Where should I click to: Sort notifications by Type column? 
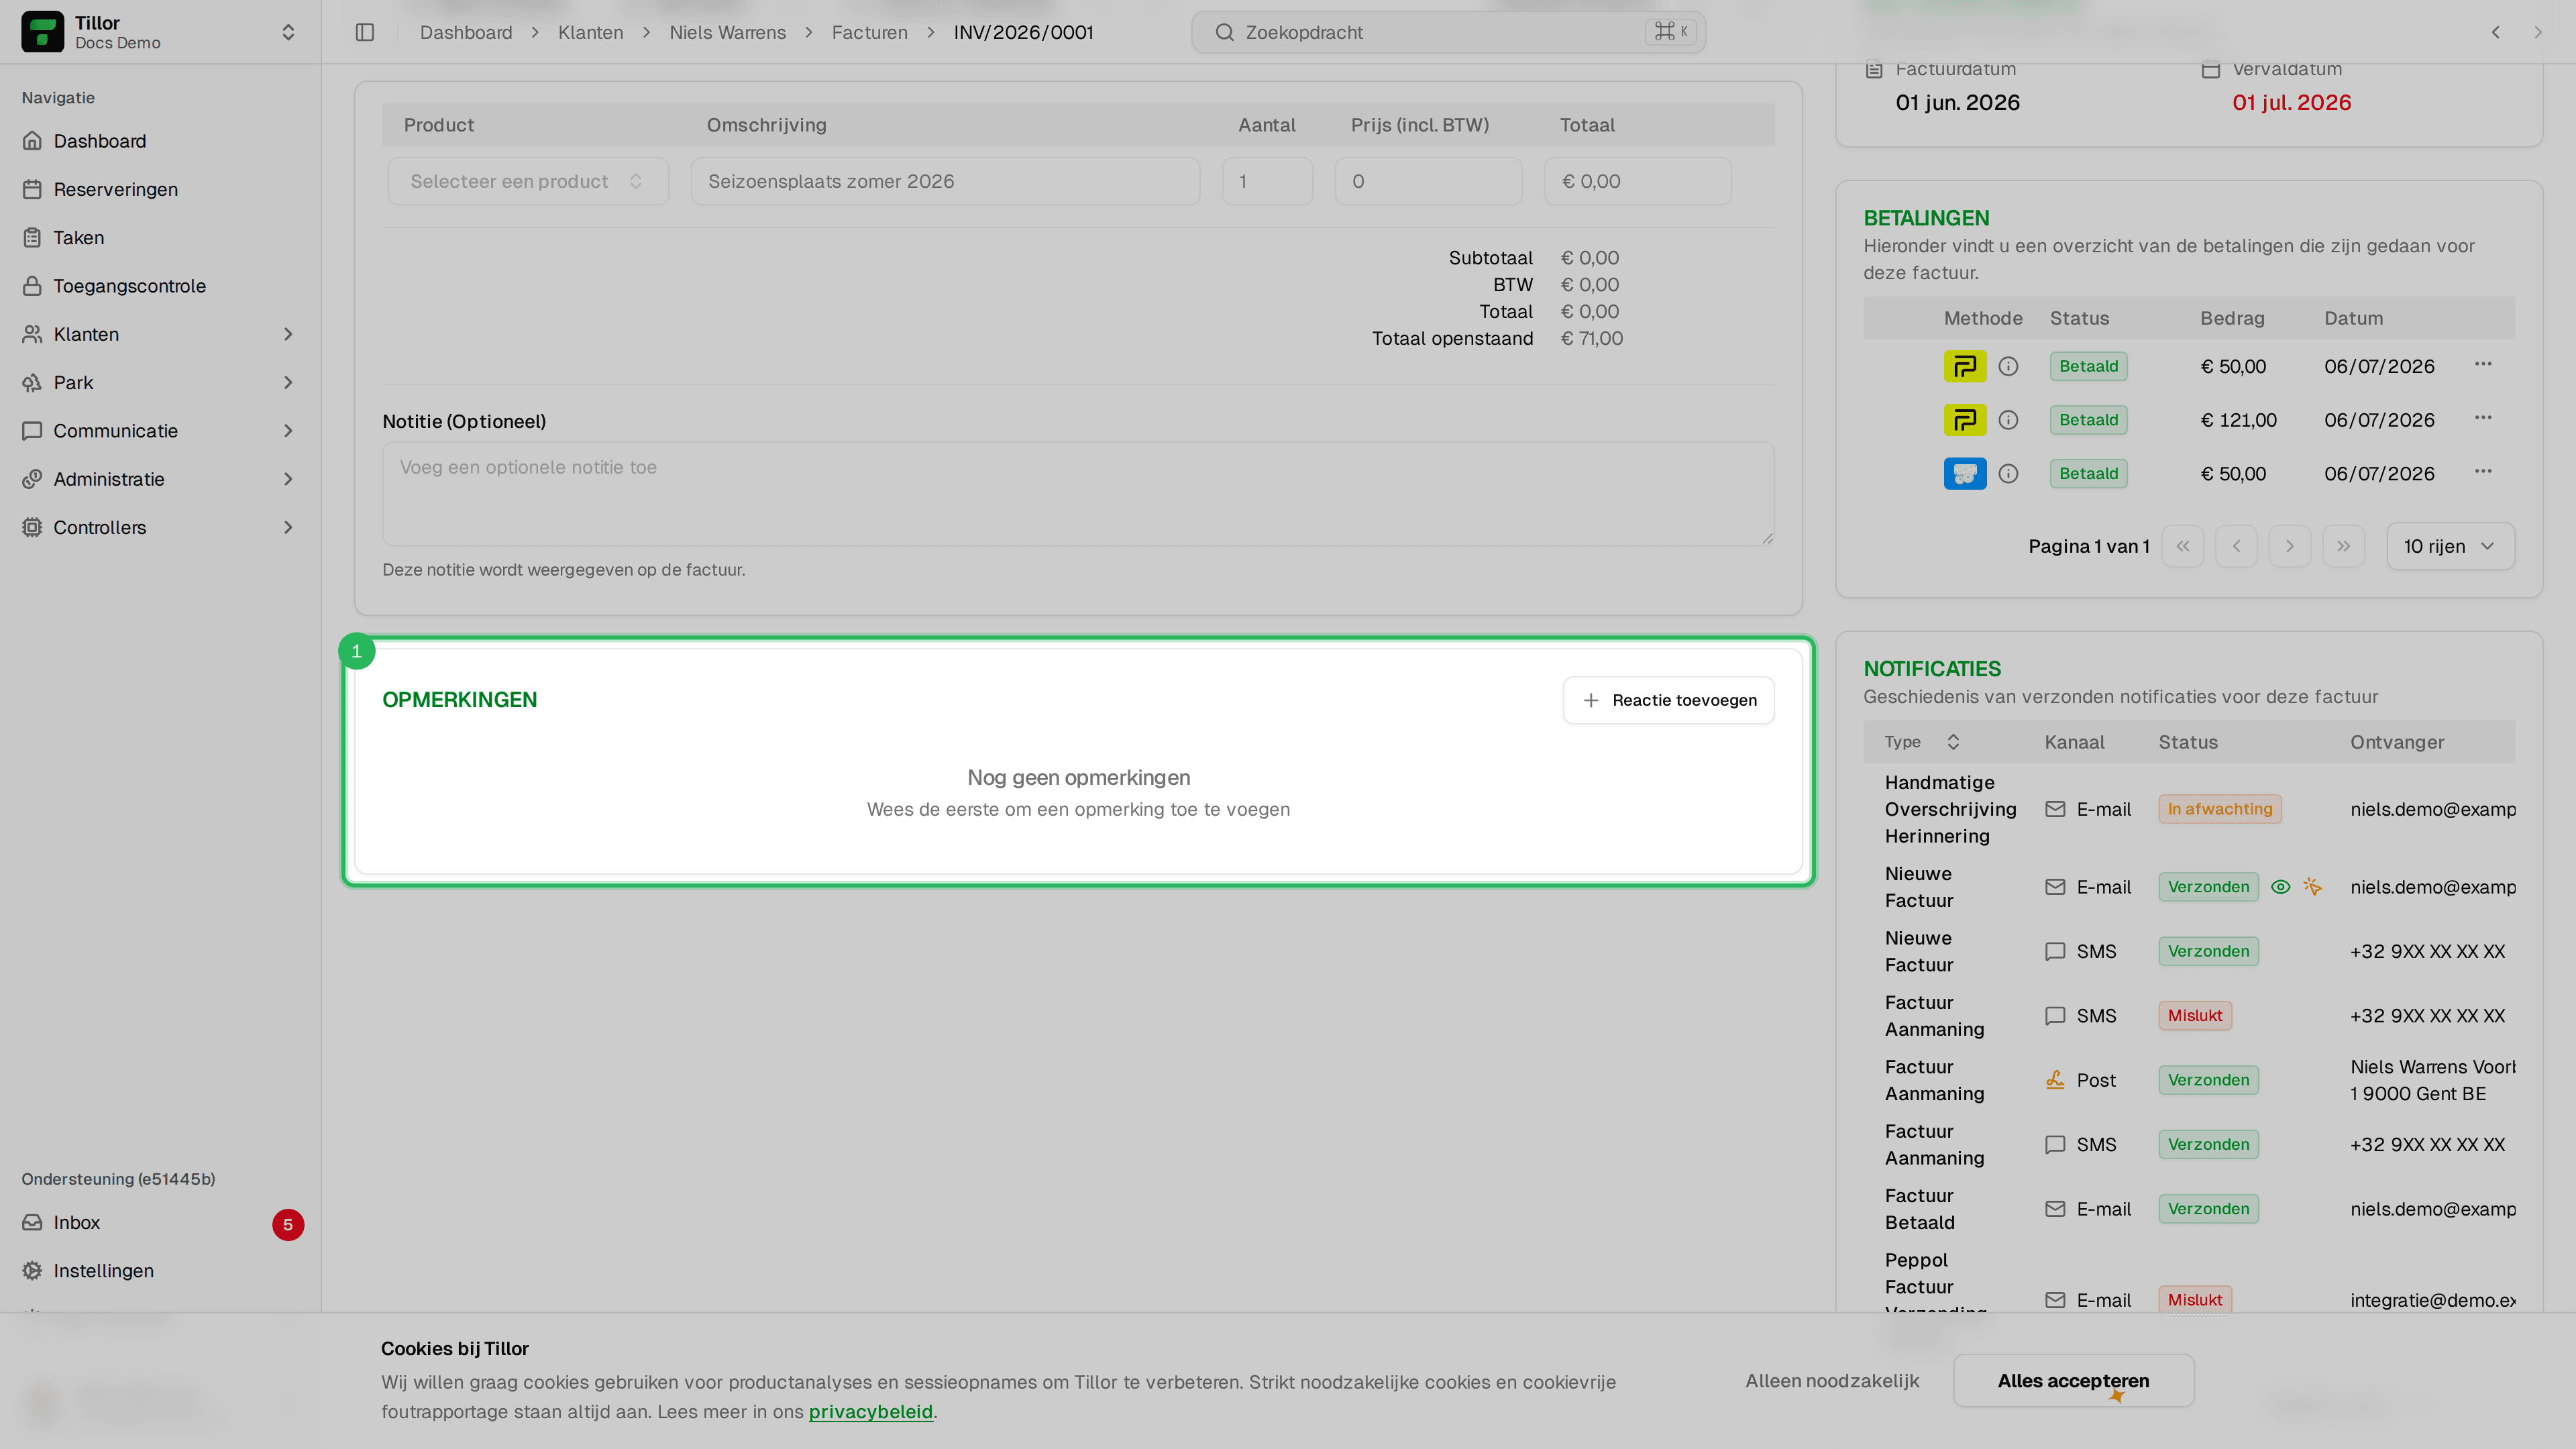[x=1922, y=742]
